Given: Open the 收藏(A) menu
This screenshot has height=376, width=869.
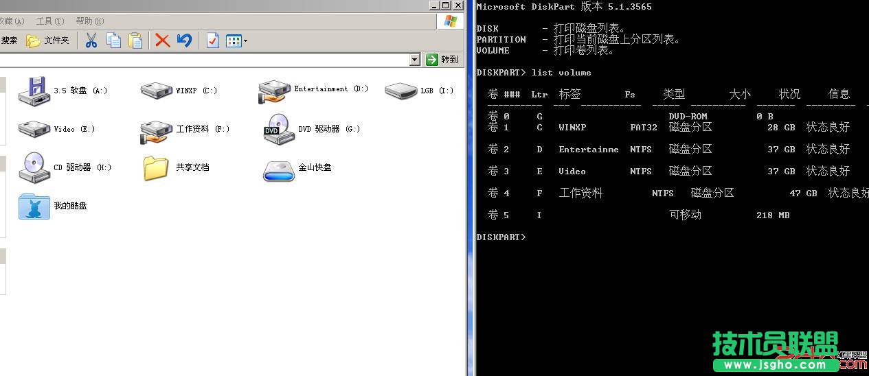Looking at the screenshot, I should coord(12,21).
